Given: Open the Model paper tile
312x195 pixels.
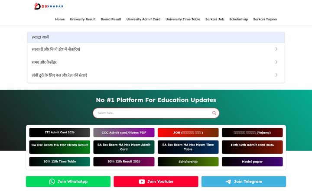Looking at the screenshot, I should [x=252, y=162].
